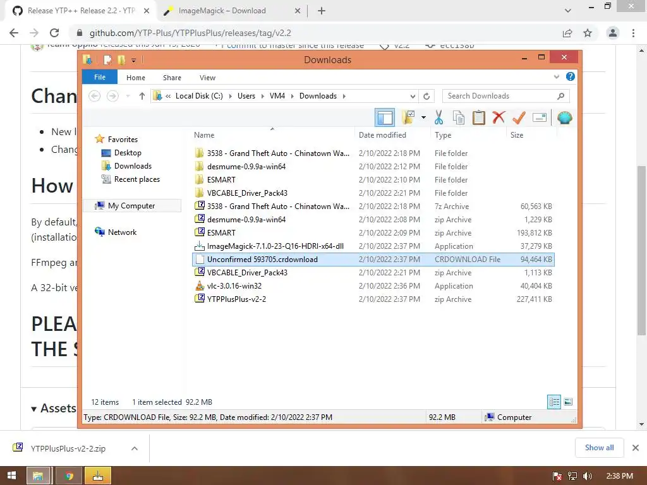Screen dimensions: 647x485
Task: Switch to ImageMagick – Download tab
Action: [x=232, y=11]
